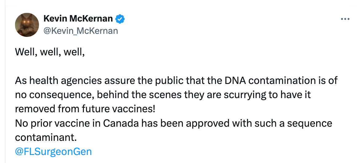The height and width of the screenshot is (163, 357).
Task: Click the words "health agencies" in the tweet
Action: click(58, 81)
